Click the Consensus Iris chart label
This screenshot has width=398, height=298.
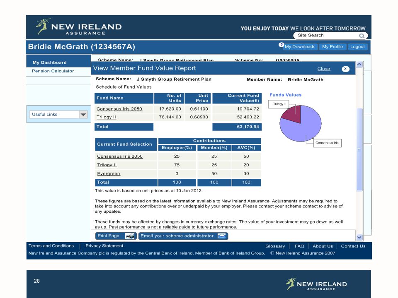click(x=327, y=143)
